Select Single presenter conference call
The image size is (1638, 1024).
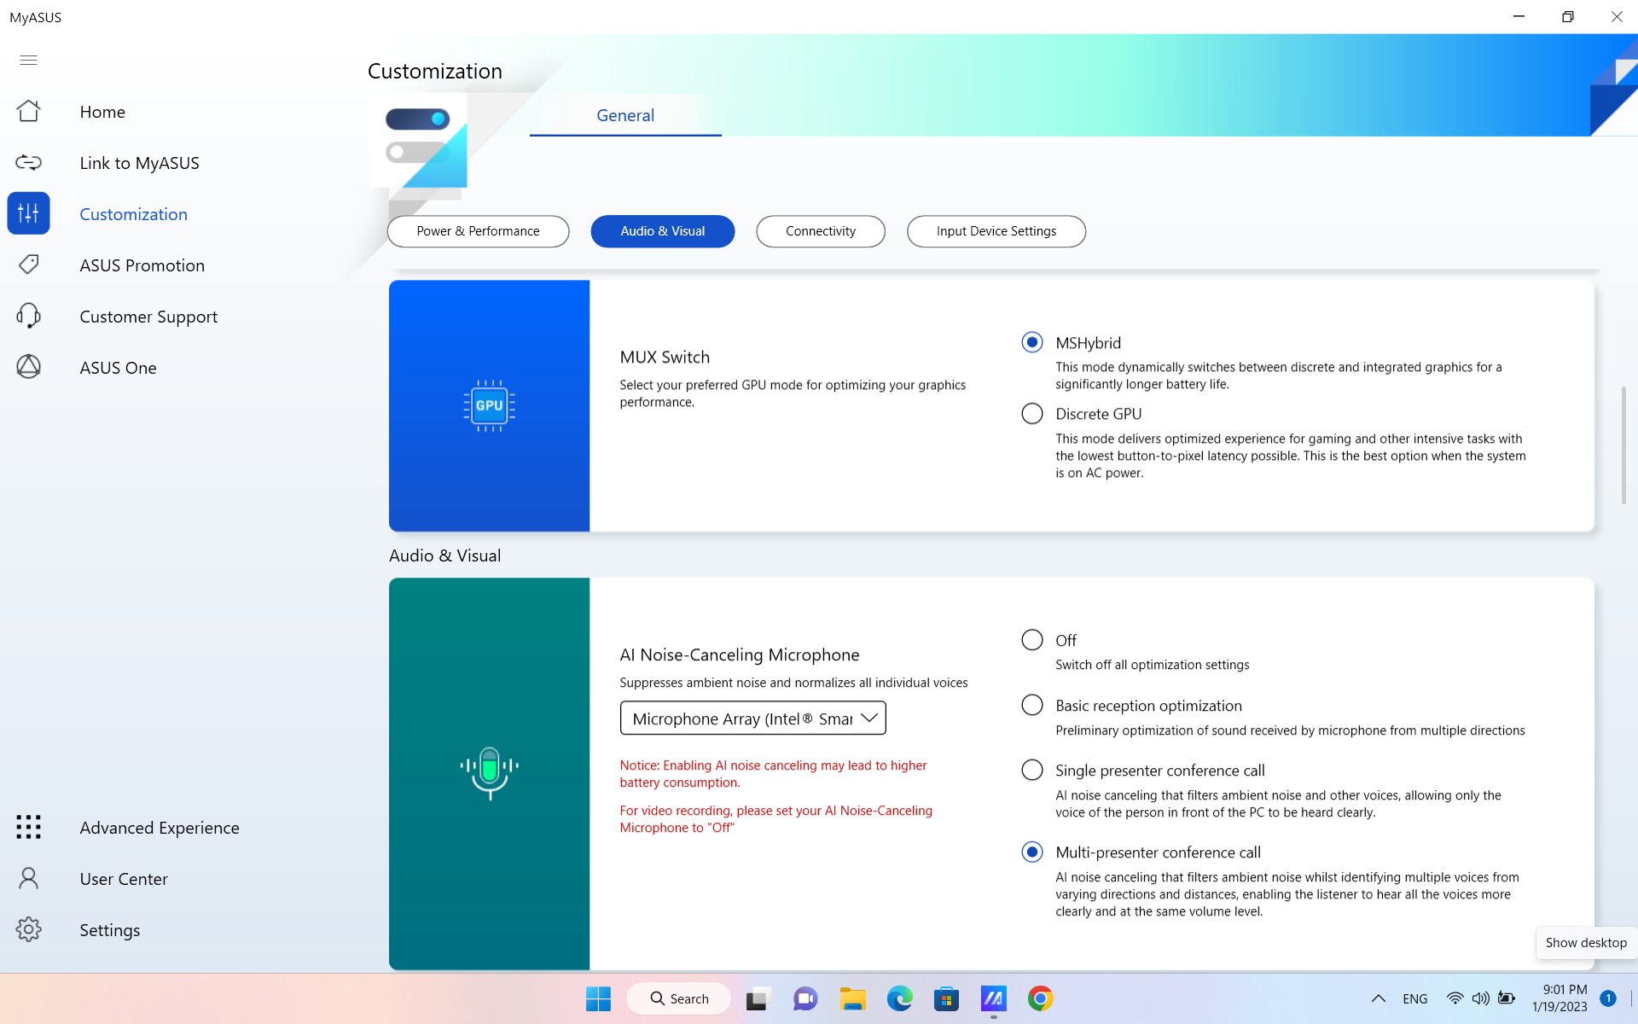[1032, 770]
